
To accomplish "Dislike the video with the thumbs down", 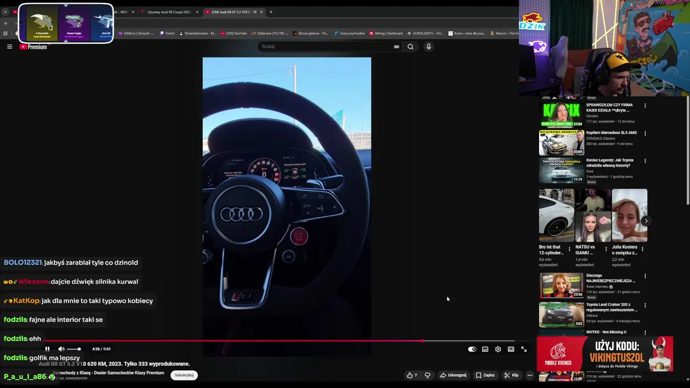I will (427, 375).
